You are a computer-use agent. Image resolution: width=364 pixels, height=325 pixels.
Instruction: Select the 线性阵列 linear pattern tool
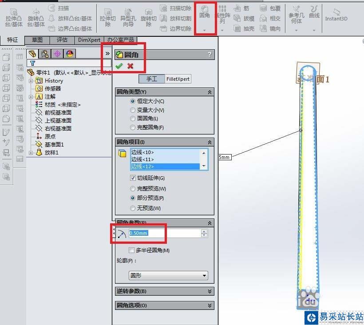coord(222,15)
